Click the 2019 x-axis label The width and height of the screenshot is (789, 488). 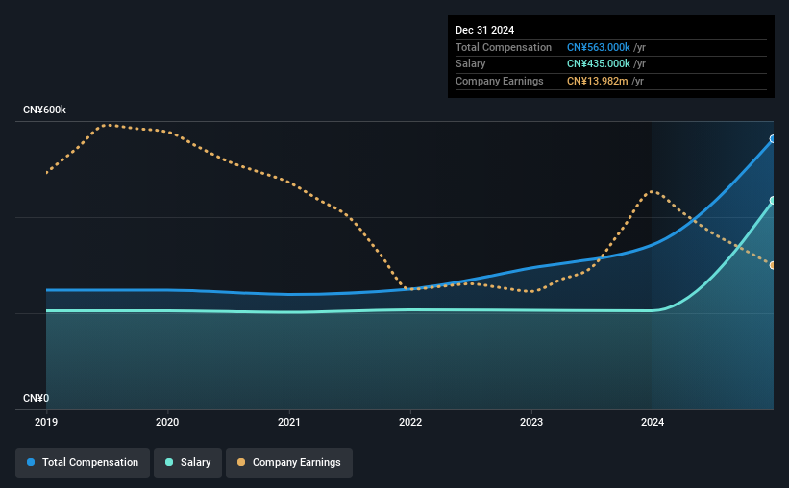[x=46, y=422]
